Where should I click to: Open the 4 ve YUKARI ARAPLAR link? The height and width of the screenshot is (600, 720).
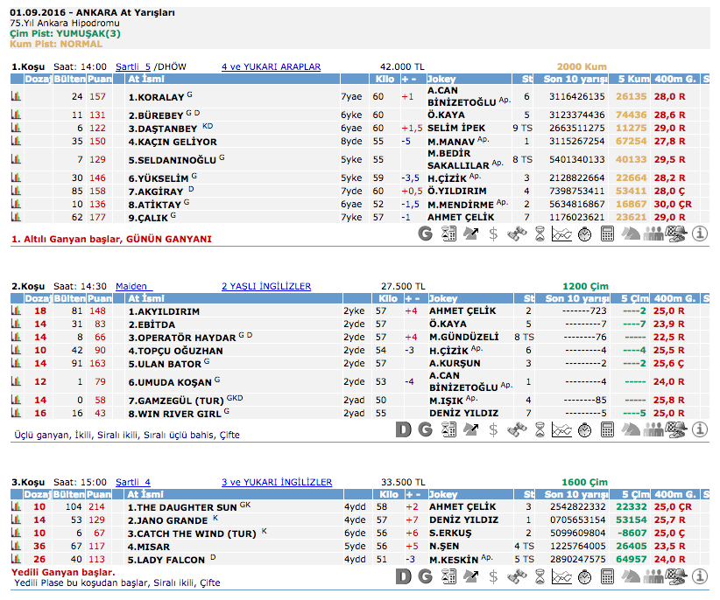point(271,66)
